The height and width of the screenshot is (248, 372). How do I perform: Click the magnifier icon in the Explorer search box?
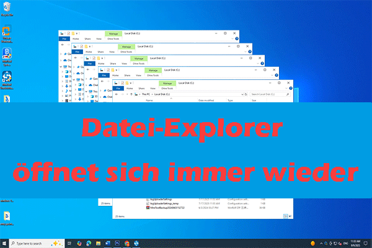(x=288, y=94)
